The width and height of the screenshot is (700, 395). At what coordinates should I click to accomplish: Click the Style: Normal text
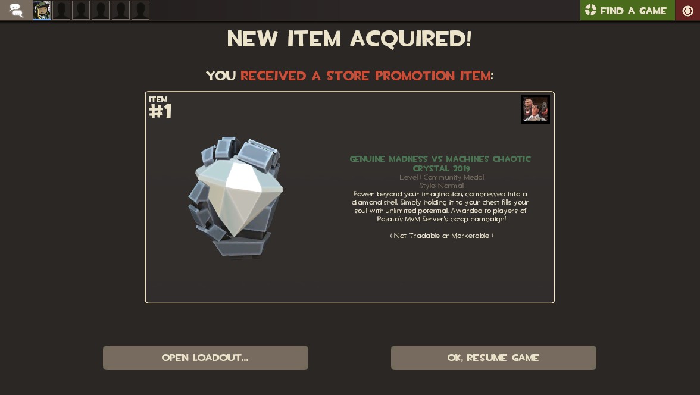pos(442,186)
